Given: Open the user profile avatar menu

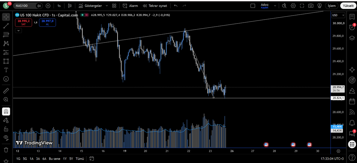Looking at the screenshot, I should click(6, 6).
